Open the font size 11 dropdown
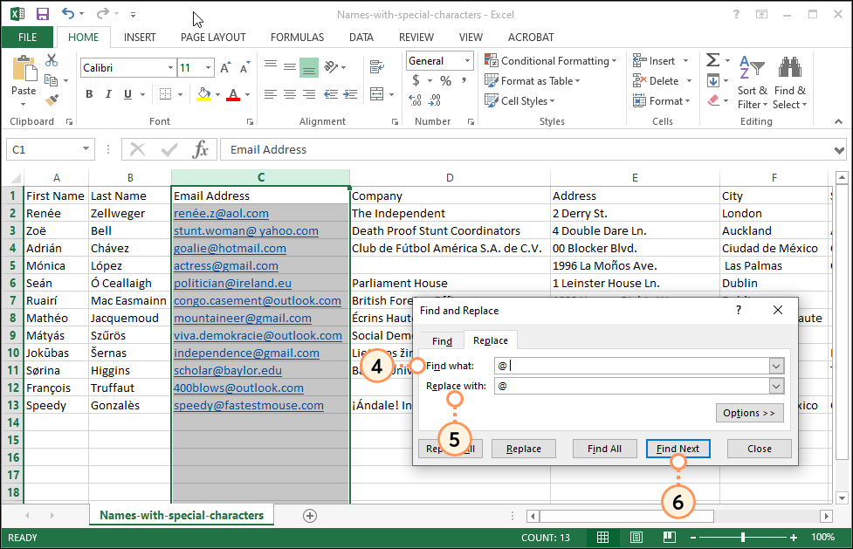The width and height of the screenshot is (853, 549). point(209,67)
